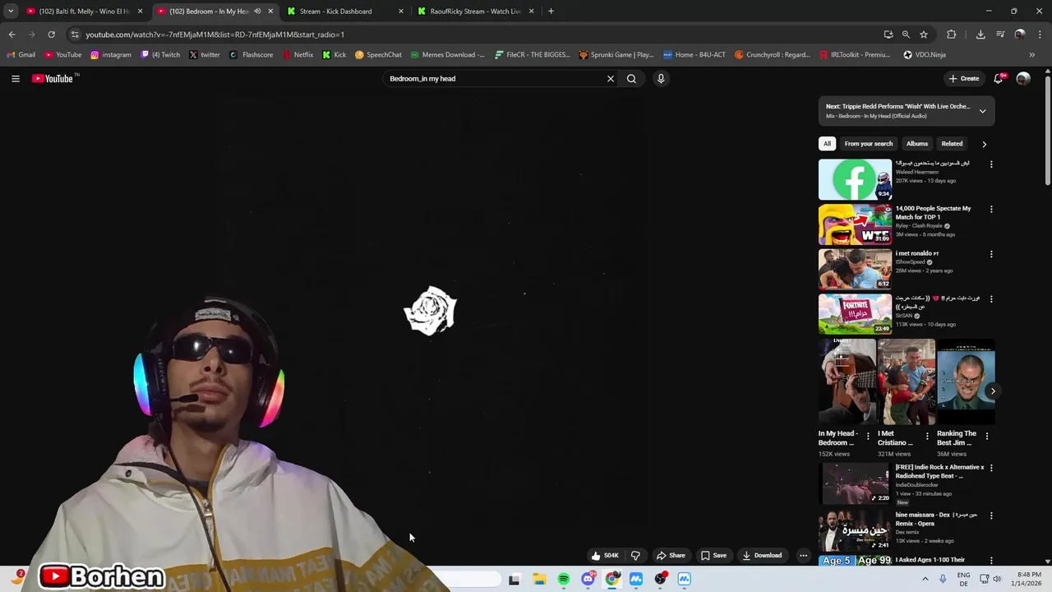The image size is (1052, 592).
Task: Open the Gmail bookmark
Action: pyautogui.click(x=21, y=55)
